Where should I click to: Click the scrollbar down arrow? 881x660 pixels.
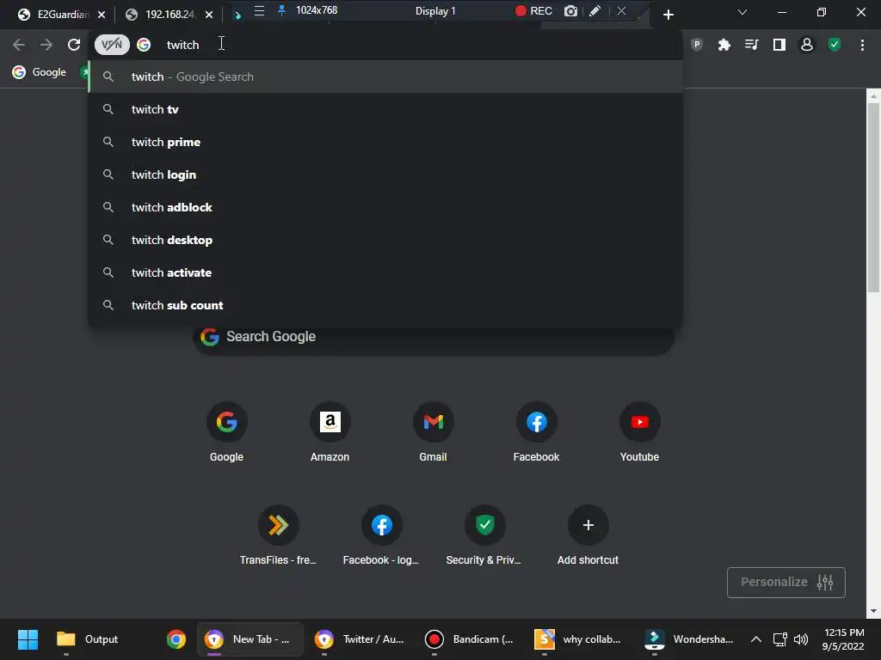point(873,611)
